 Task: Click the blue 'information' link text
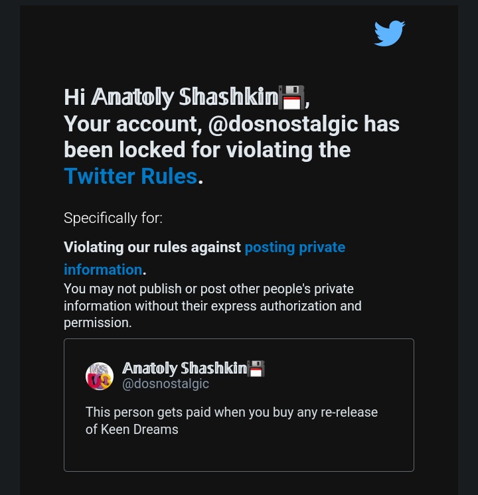[103, 269]
